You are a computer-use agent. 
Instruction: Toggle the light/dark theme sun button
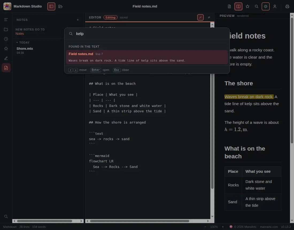(x=265, y=6)
